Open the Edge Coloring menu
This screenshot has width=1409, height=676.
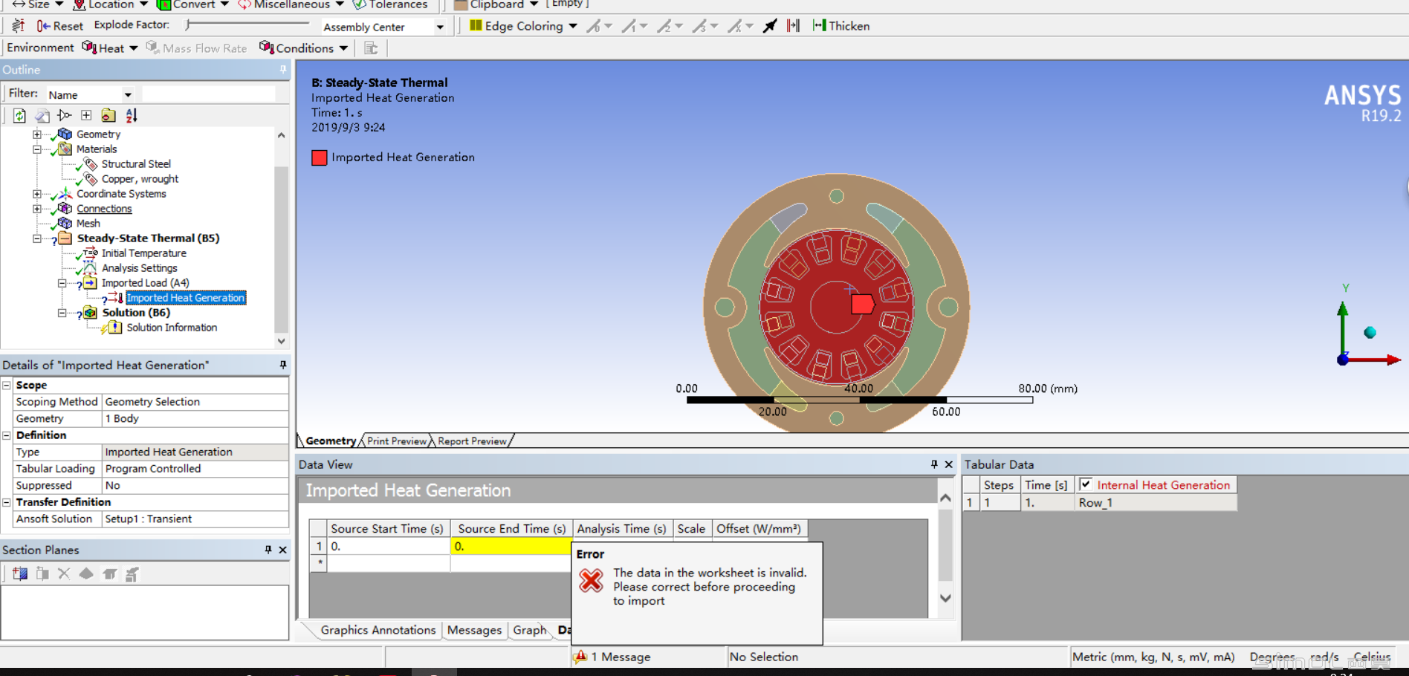523,26
